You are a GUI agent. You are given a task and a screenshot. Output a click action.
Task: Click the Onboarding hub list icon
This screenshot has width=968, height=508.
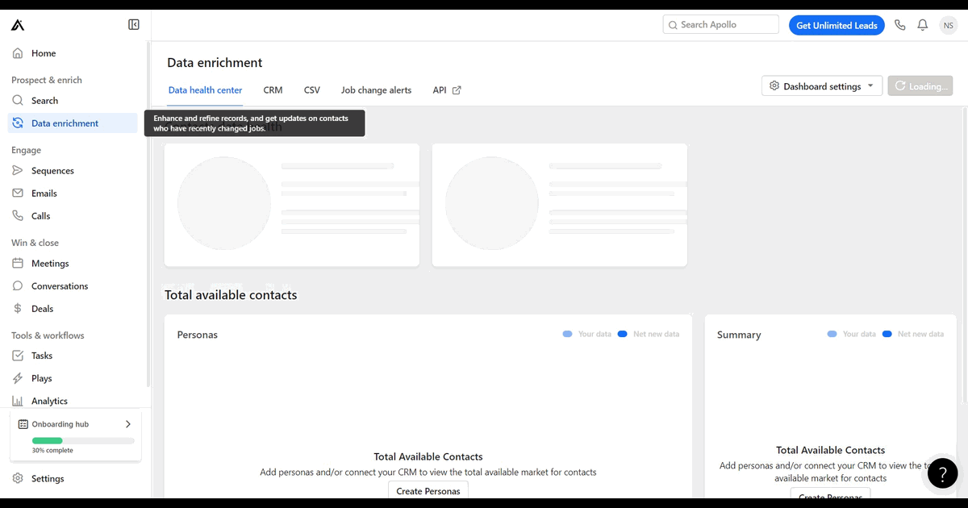[x=23, y=424]
